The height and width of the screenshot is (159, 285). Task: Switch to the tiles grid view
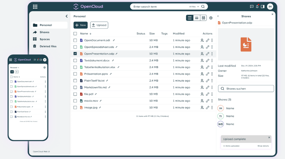[x=203, y=18]
